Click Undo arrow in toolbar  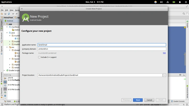coord(13,14)
